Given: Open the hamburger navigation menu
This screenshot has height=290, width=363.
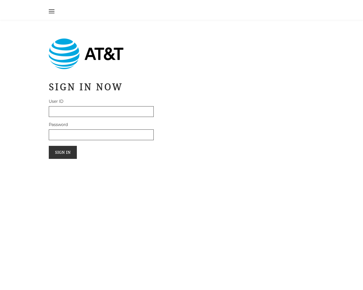Looking at the screenshot, I should tap(52, 11).
